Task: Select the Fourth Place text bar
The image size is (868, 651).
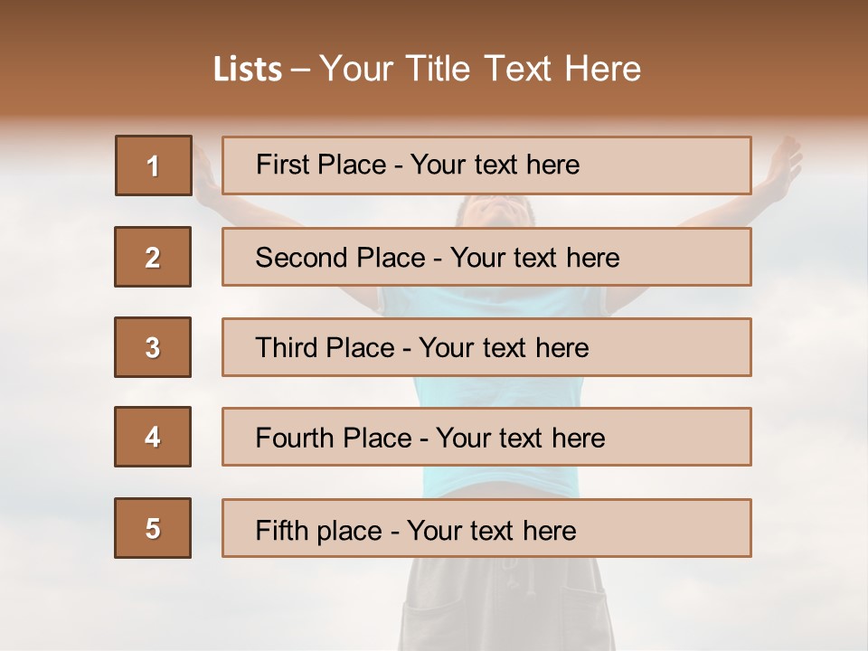Action: tap(486, 437)
